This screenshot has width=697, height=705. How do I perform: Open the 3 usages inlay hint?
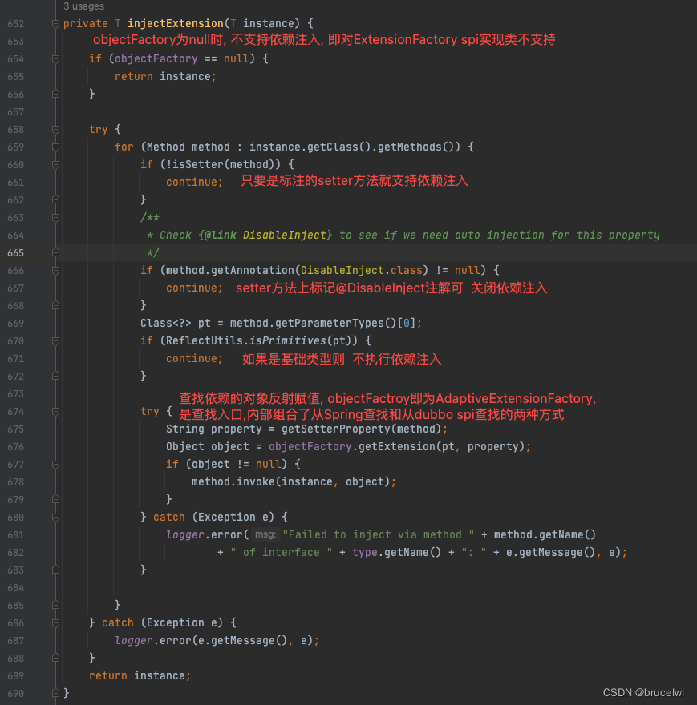pyautogui.click(x=83, y=6)
